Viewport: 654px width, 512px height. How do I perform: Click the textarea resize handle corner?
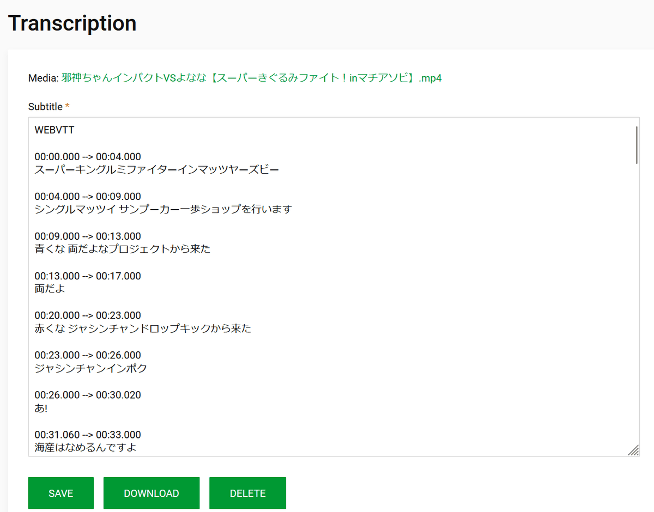[x=633, y=450]
